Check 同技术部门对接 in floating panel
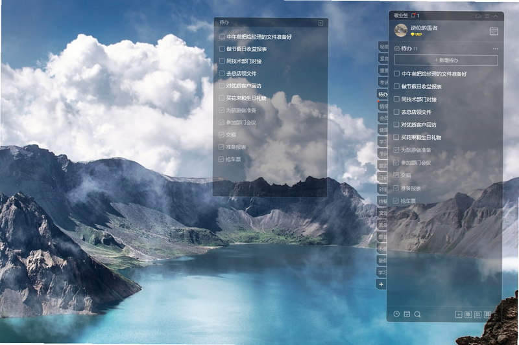 coord(222,61)
